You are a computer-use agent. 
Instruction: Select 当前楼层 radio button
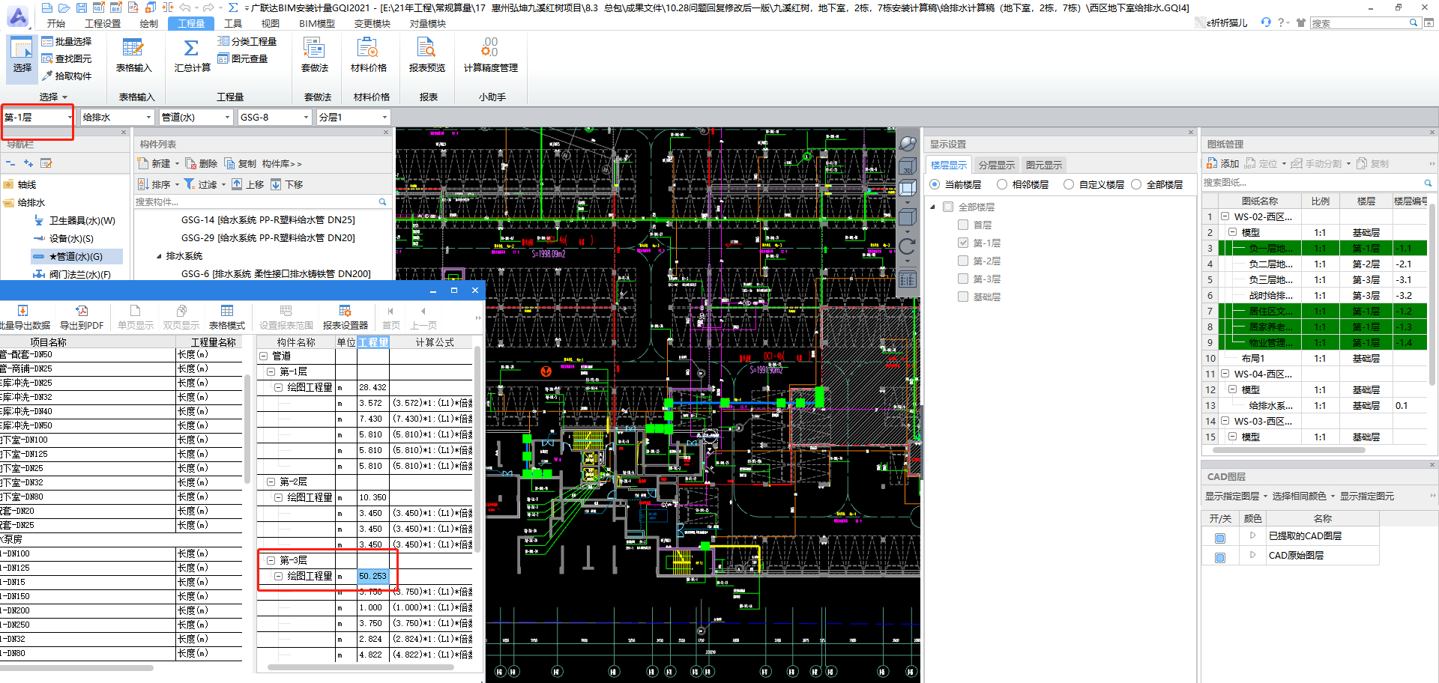click(x=935, y=184)
